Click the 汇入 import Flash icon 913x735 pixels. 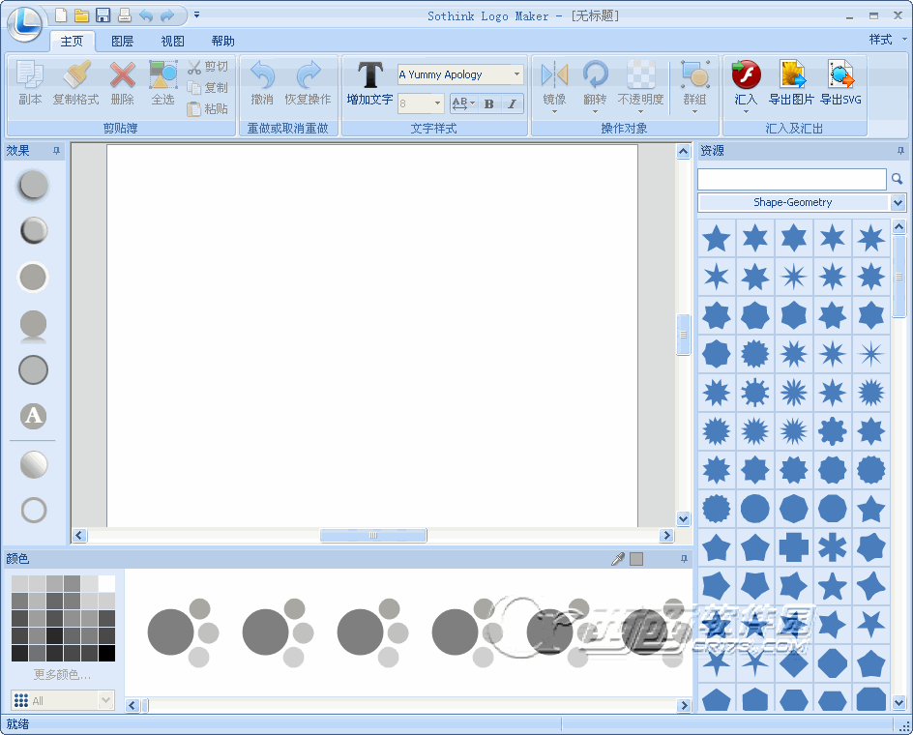coord(746,75)
